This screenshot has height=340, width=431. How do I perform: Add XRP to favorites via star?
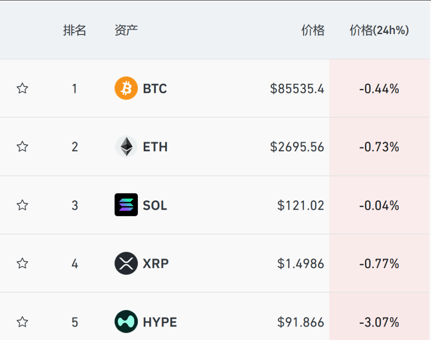[22, 263]
